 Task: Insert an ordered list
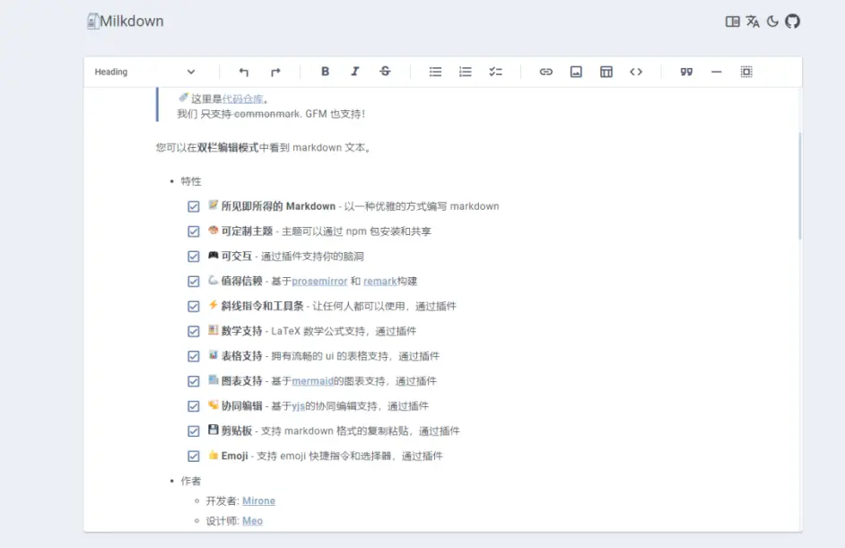[x=465, y=72]
